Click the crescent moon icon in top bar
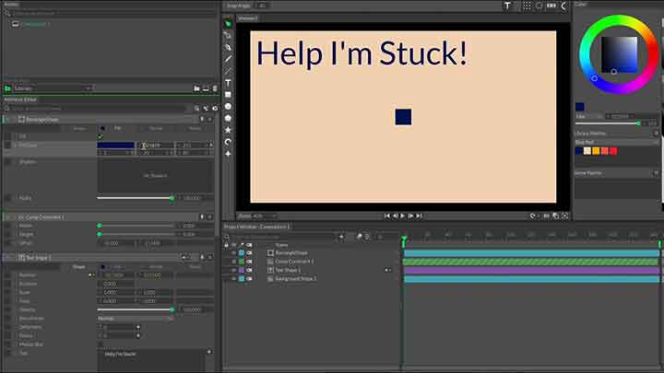The width and height of the screenshot is (664, 373). point(563,6)
